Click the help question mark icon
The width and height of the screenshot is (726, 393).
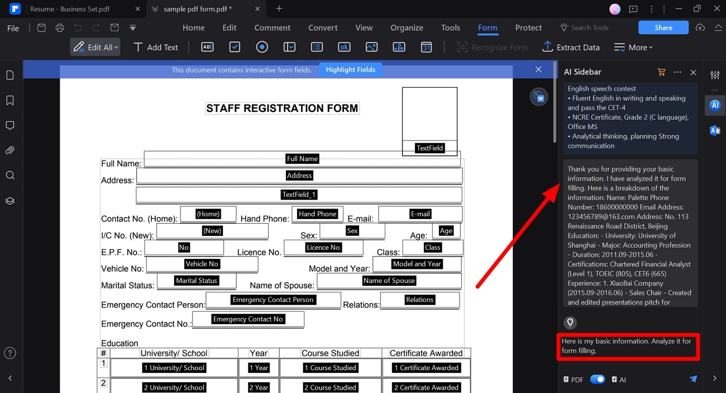point(10,353)
